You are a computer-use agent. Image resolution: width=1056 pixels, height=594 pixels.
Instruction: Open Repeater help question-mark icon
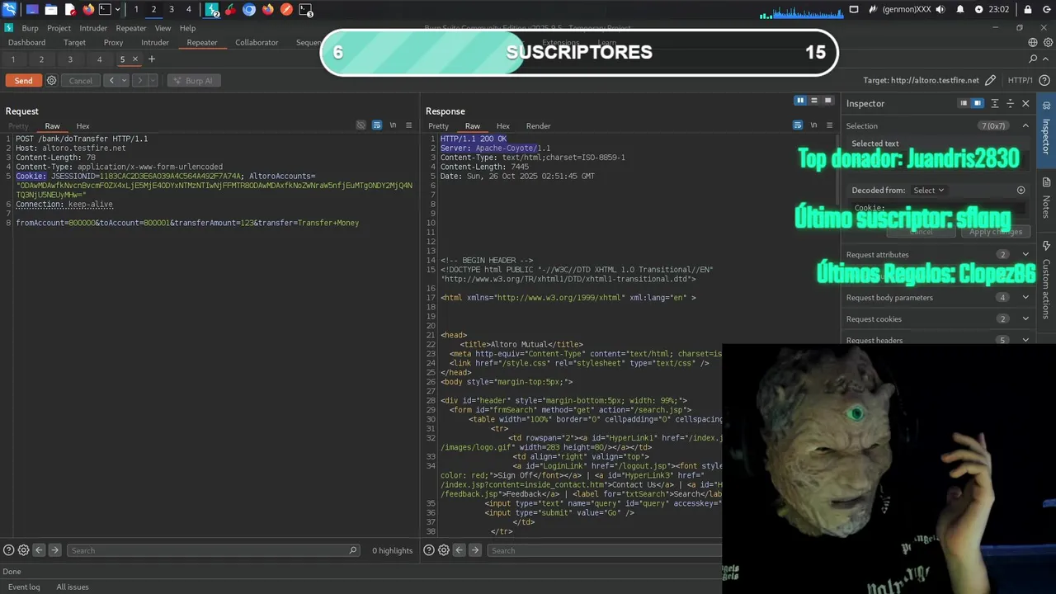point(1045,81)
